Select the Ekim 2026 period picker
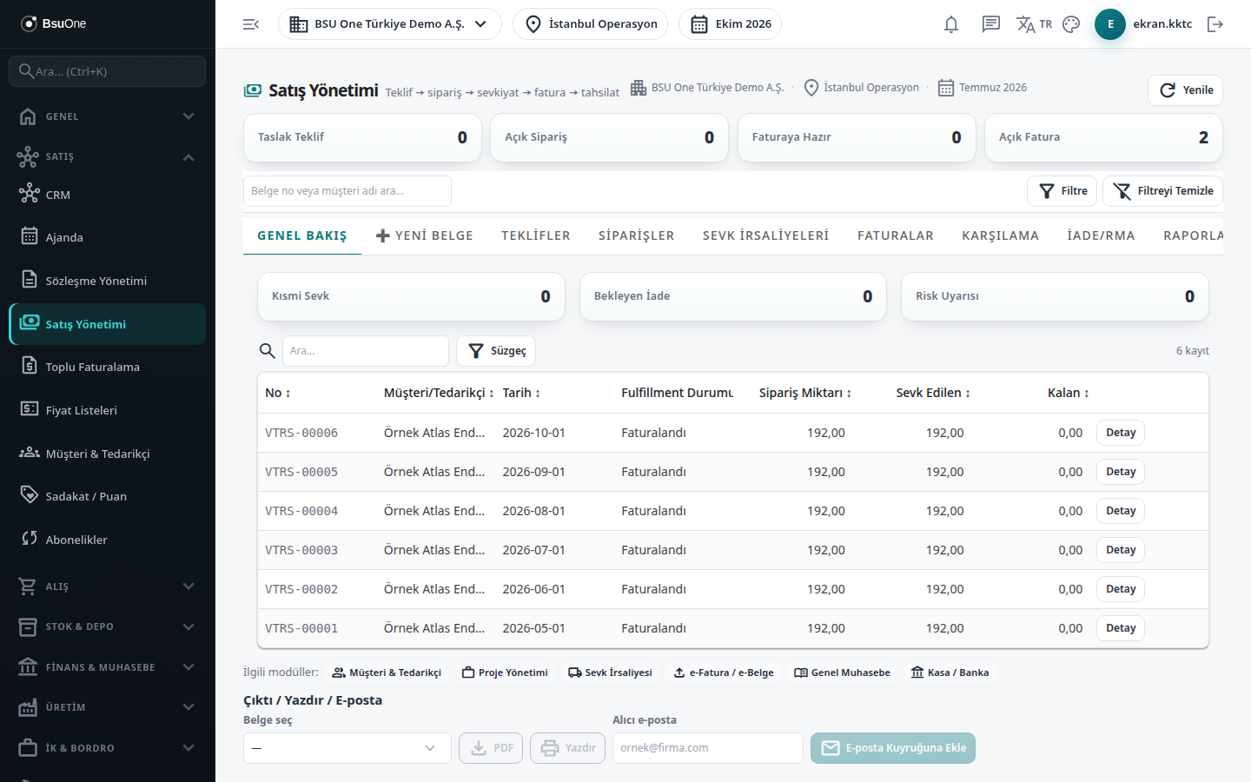 [x=730, y=24]
